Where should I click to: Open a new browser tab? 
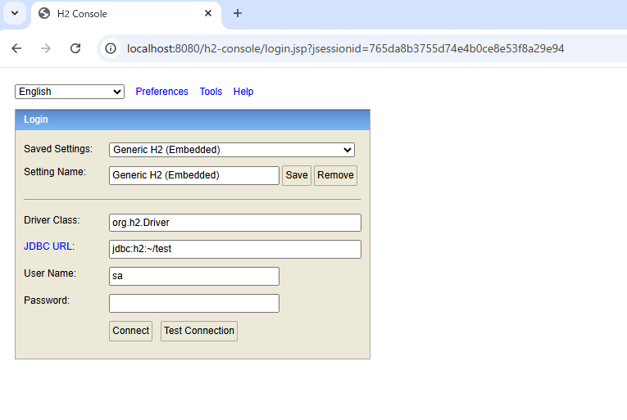pos(238,13)
